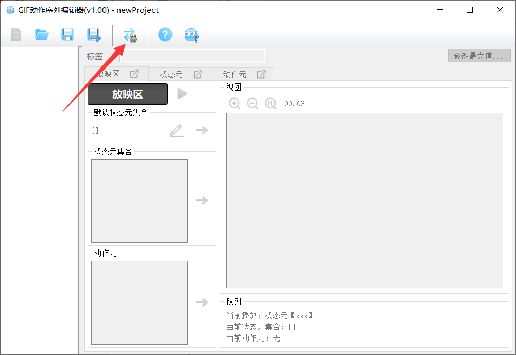Open help with the blue question mark icon
This screenshot has height=355, width=516.
(x=165, y=35)
